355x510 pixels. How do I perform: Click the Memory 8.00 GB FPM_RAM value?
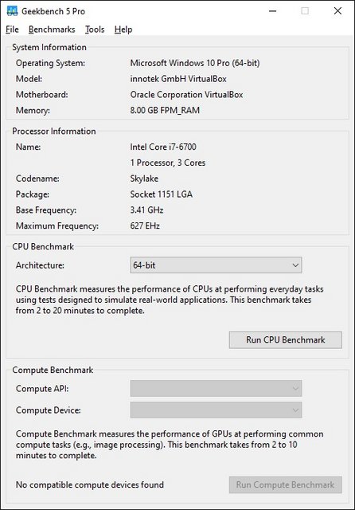pyautogui.click(x=165, y=110)
